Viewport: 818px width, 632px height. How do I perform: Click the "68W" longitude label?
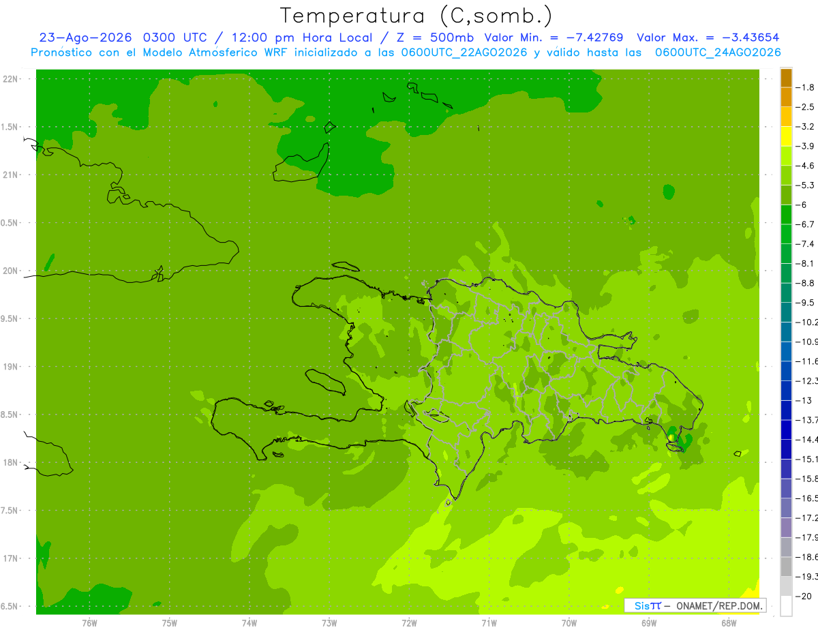(x=729, y=622)
